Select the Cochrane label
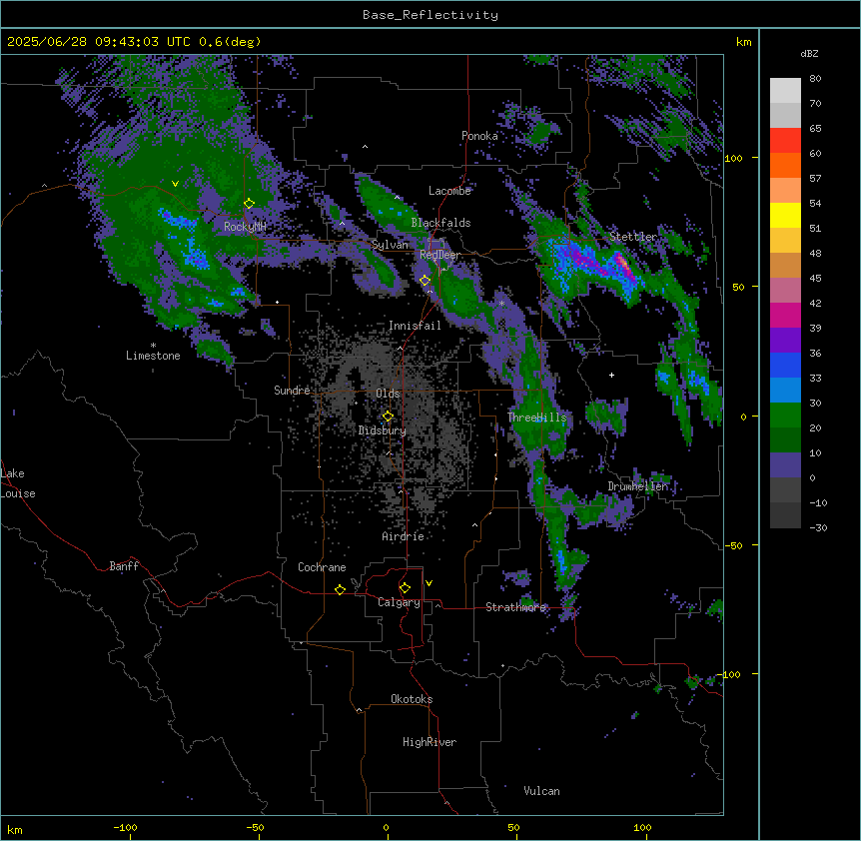 click(322, 567)
